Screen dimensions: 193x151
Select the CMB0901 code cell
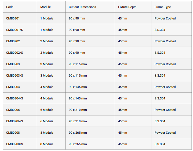(x=13, y=19)
